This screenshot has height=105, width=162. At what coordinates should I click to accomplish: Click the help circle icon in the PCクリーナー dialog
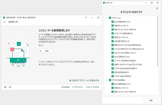pyautogui.click(x=157, y=8)
